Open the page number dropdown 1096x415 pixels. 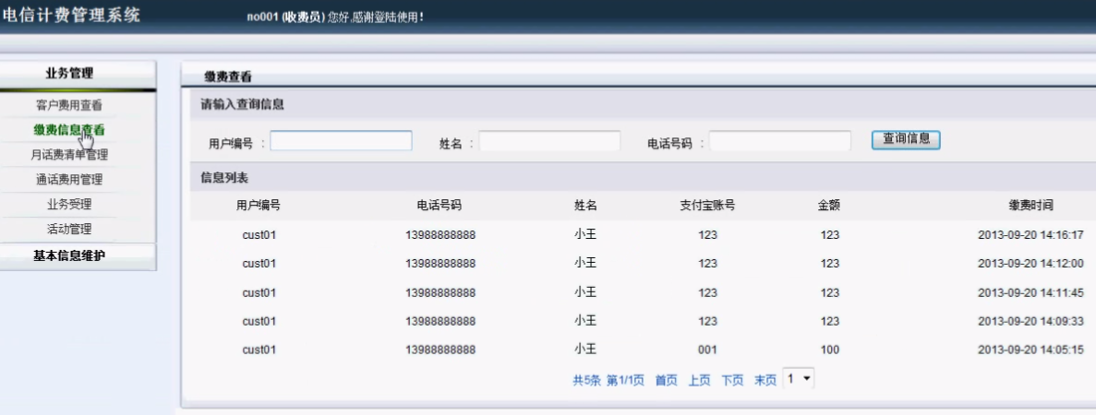coord(799,379)
